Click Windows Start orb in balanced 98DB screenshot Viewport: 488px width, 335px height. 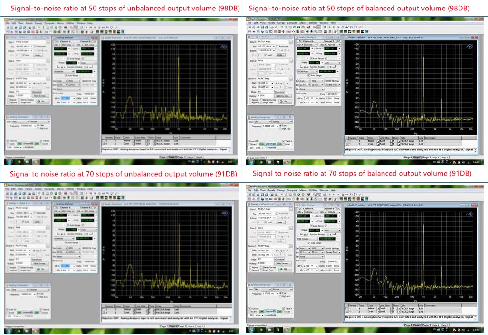251,162
